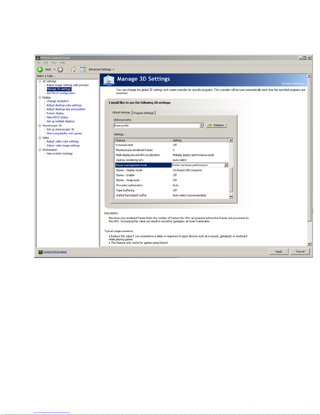This screenshot has height=415, width=320.
Task: Select Change resolution in task tree
Action: [57, 101]
